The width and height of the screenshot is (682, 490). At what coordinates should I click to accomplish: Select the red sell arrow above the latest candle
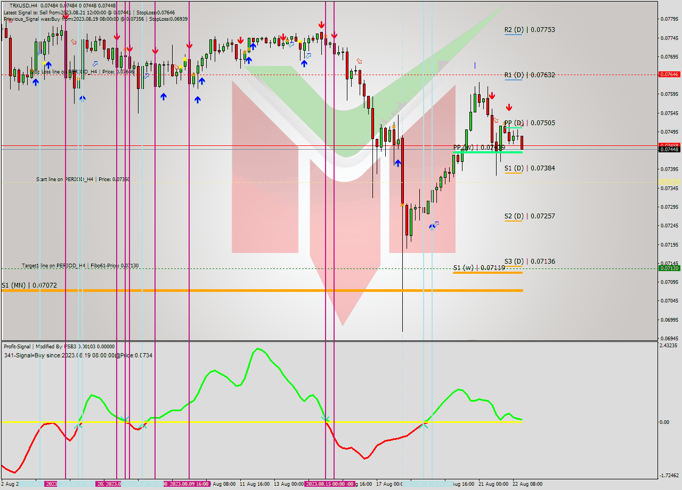click(x=509, y=108)
